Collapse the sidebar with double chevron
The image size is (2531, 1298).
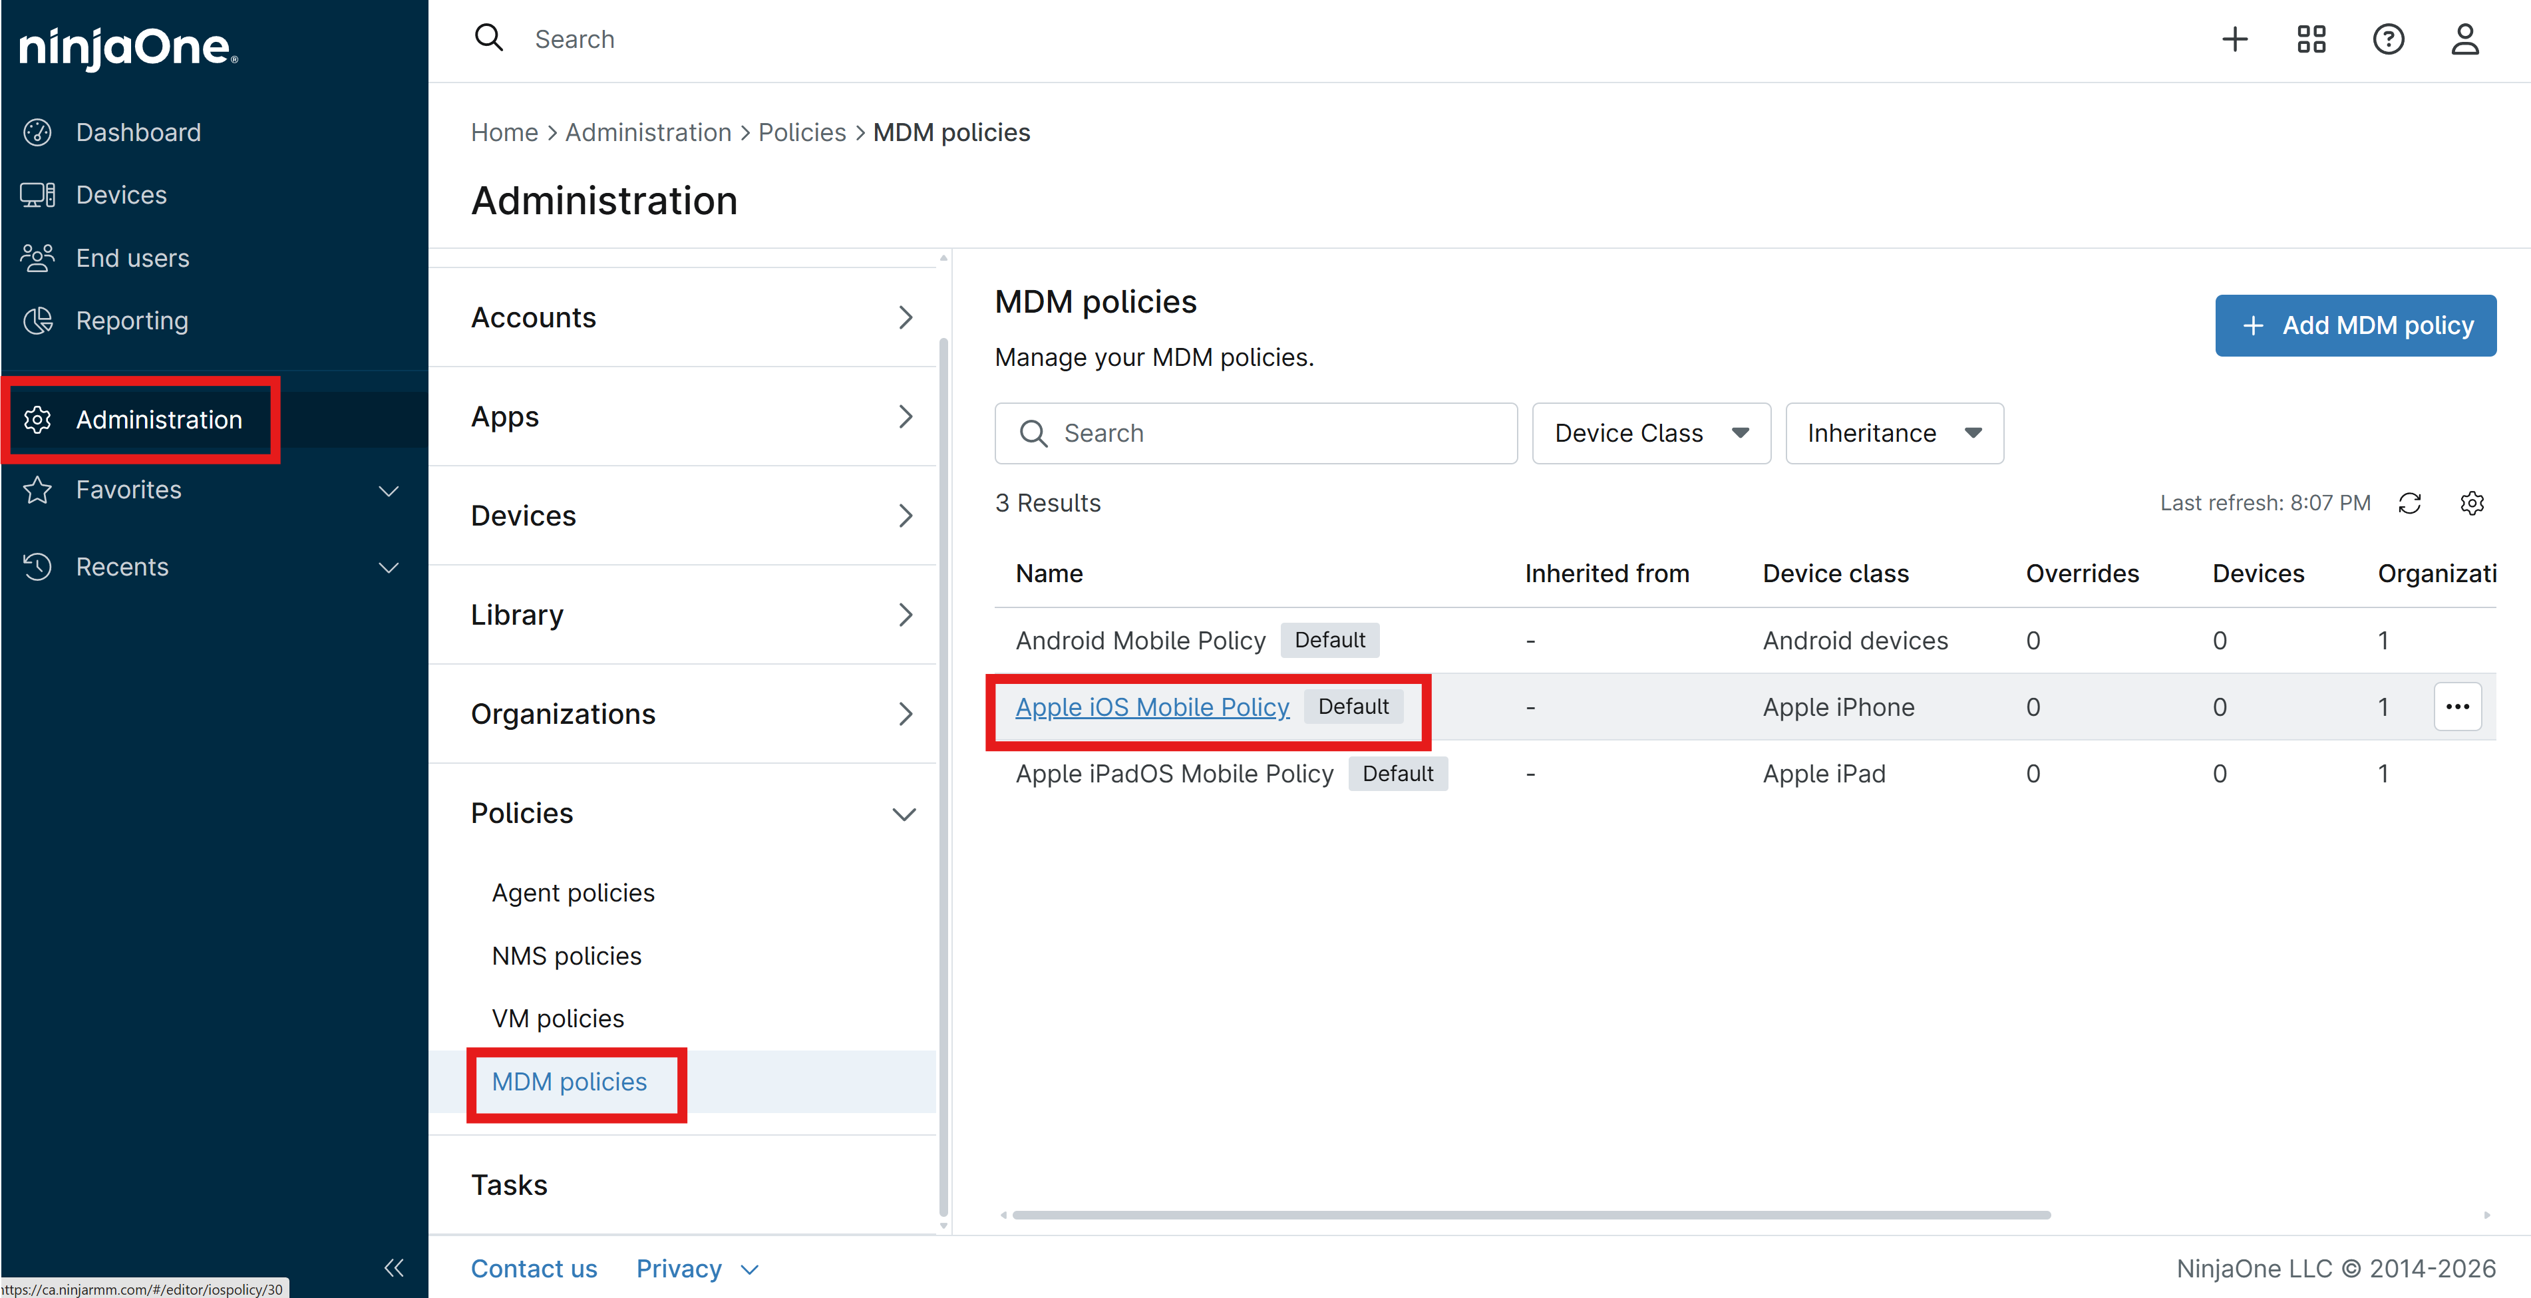click(394, 1267)
